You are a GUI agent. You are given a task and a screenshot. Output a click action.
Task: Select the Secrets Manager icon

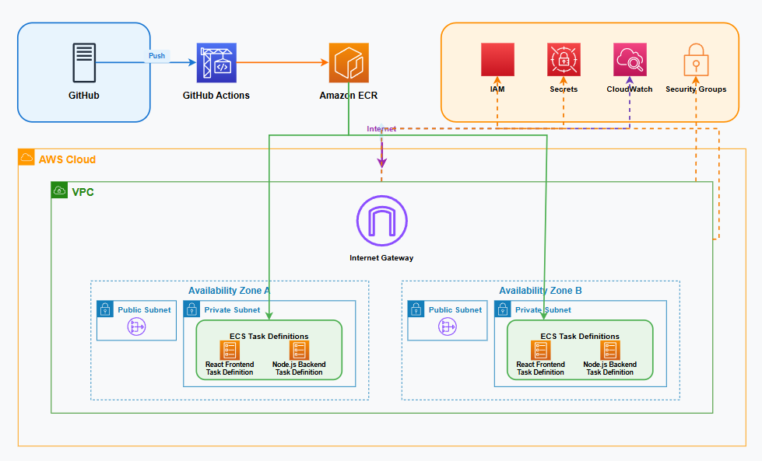tap(563, 58)
